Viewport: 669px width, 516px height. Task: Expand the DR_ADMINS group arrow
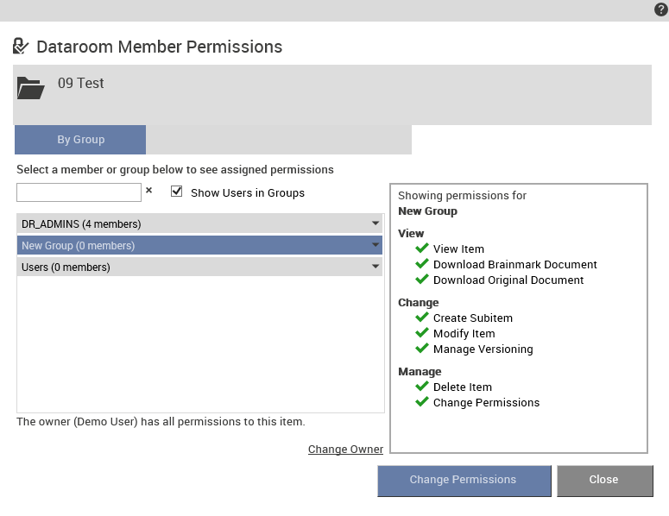[375, 223]
